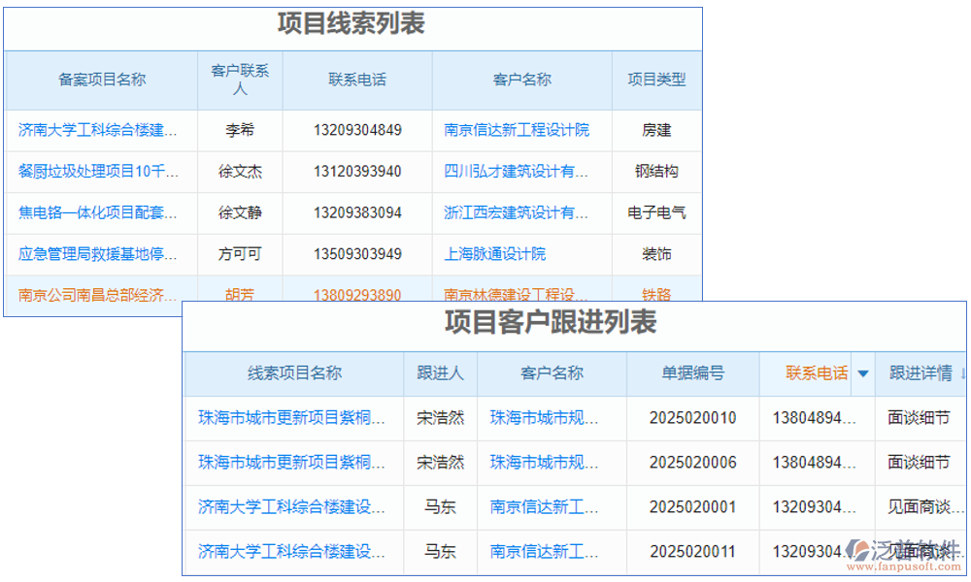Screen dimensions: 971x582
Task: Click phone number link 13809293890
Action: (x=359, y=294)
